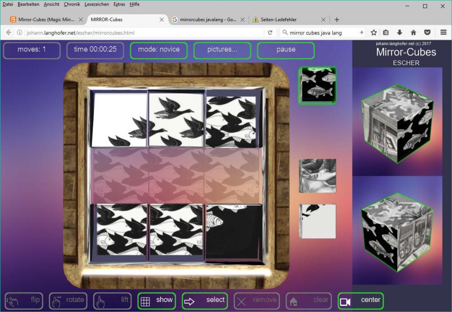Click the search box with mirror cubes java lang
The image size is (452, 312).
click(x=323, y=33)
